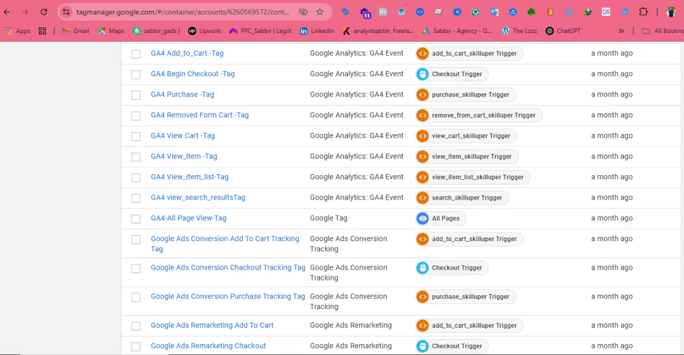Open the GA4 Purchase -Tag link
This screenshot has width=684, height=355.
182,94
